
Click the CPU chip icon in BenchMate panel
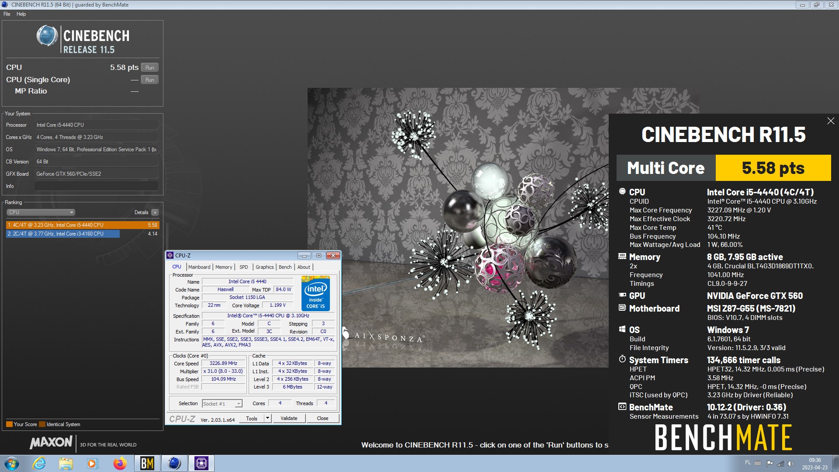pos(622,191)
